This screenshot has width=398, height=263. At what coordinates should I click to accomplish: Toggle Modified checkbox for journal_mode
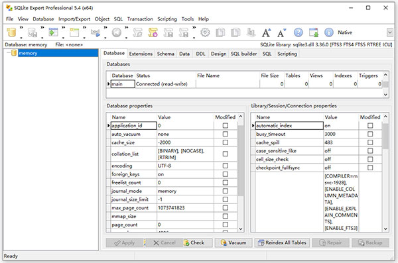click(225, 191)
